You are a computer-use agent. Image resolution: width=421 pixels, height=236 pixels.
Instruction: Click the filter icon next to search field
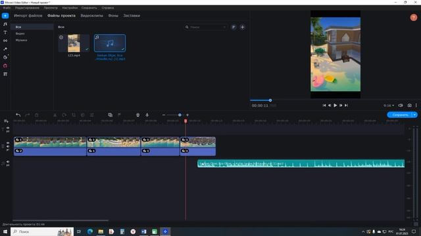tap(234, 27)
